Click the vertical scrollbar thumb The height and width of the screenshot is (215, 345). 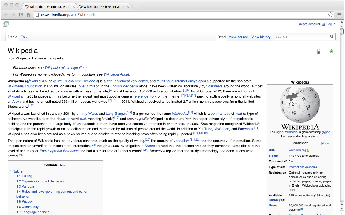pyautogui.click(x=342, y=31)
